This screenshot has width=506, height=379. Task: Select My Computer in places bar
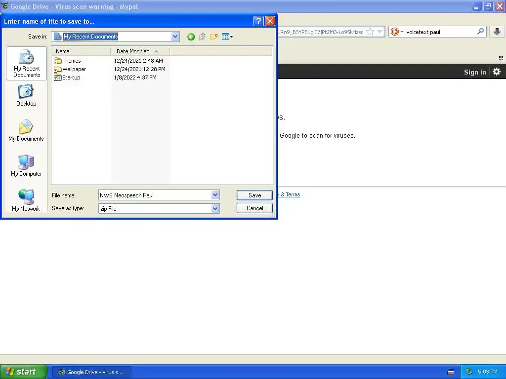pos(26,166)
